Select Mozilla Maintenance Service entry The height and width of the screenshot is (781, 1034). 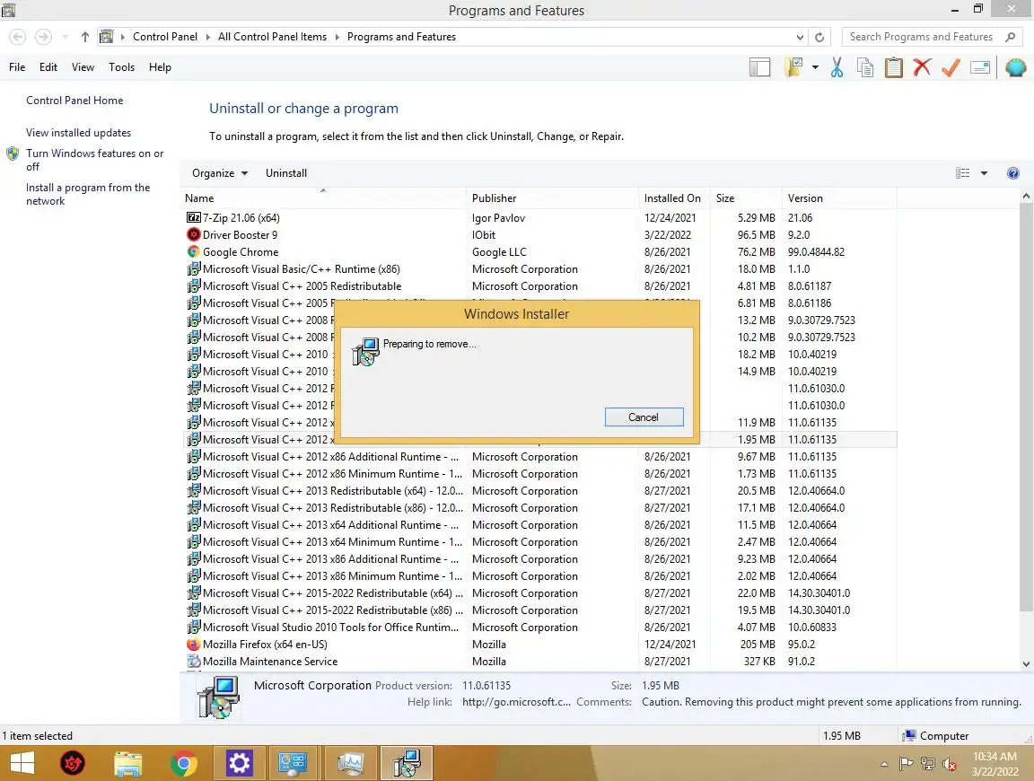click(x=539, y=662)
